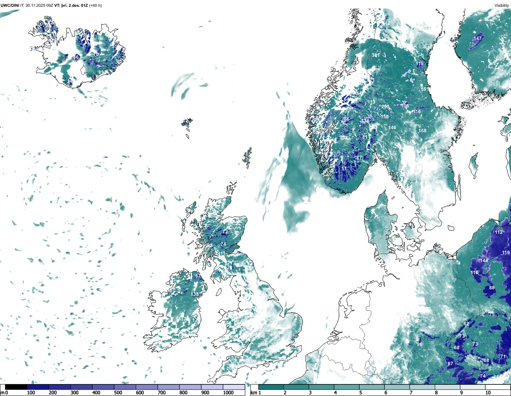Click the '51' value in southern Norway
This screenshot has width=511, height=396.
[x=344, y=169]
